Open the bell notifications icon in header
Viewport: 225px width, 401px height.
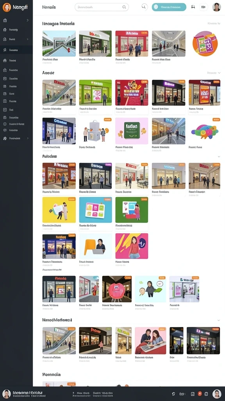tap(193, 7)
